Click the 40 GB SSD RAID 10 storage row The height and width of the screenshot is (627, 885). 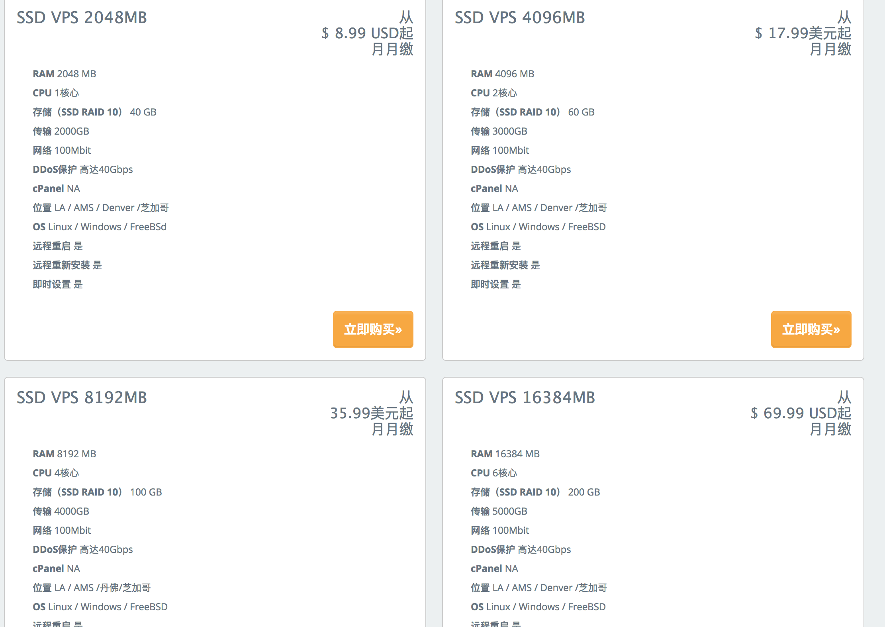94,112
